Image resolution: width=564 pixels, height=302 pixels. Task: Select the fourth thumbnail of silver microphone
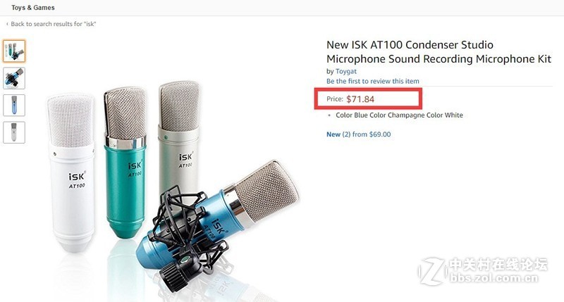(14, 132)
